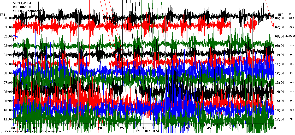The width and height of the screenshot is (295, 135).
Task: Click the DC column header
Action: tap(290, 14)
